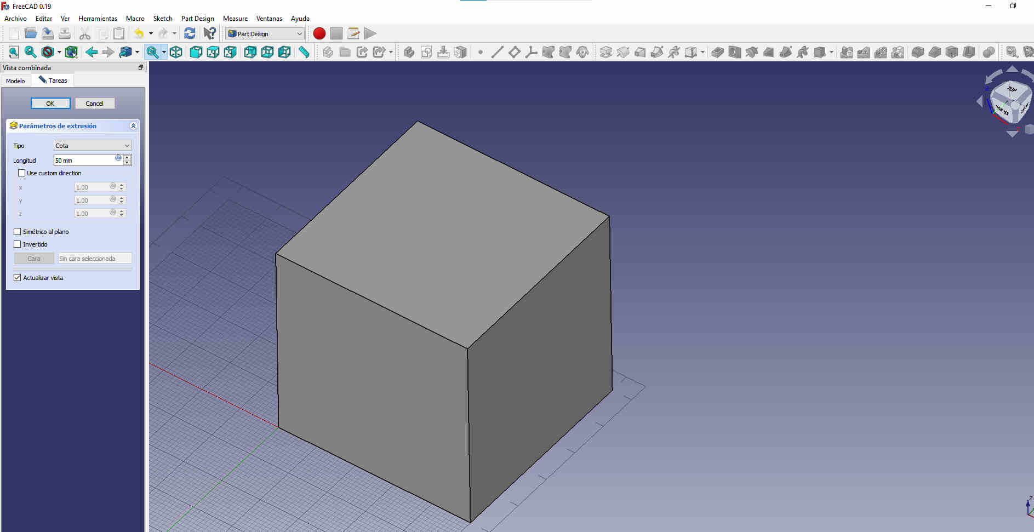Click the scissors Cut icon

(84, 33)
